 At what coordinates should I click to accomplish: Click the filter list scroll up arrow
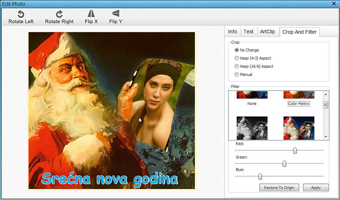[x=326, y=94]
